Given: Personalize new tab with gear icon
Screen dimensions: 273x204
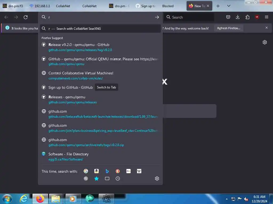Looking at the screenshot, I should [265, 42].
